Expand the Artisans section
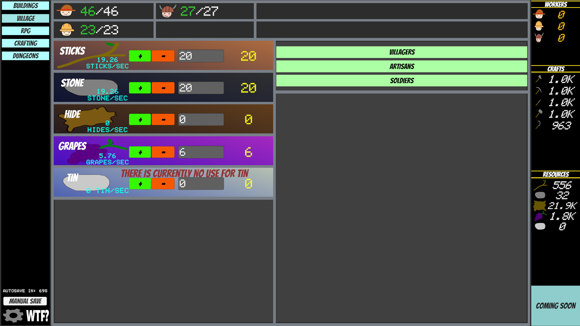The image size is (580, 326). [401, 66]
